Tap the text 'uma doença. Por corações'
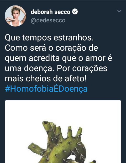This screenshot has width=126, height=163. [56, 69]
